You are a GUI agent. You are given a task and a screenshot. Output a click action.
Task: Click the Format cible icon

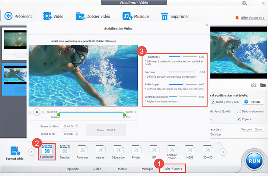(15, 153)
